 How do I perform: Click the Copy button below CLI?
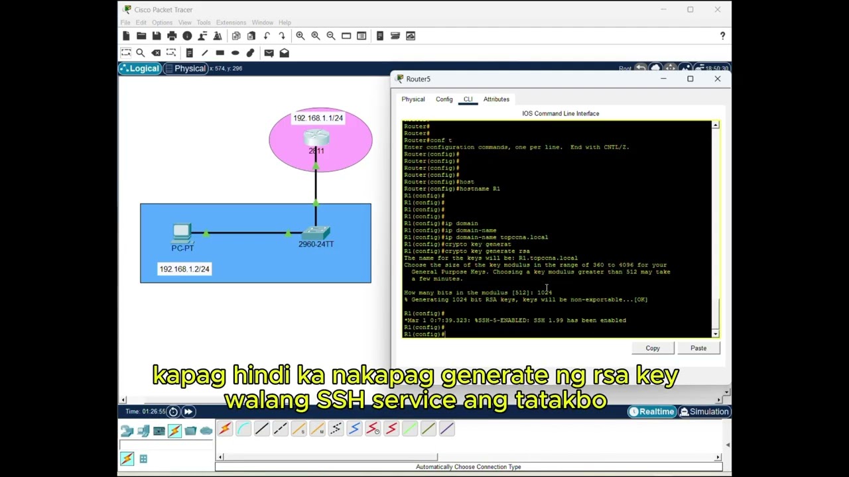point(653,348)
